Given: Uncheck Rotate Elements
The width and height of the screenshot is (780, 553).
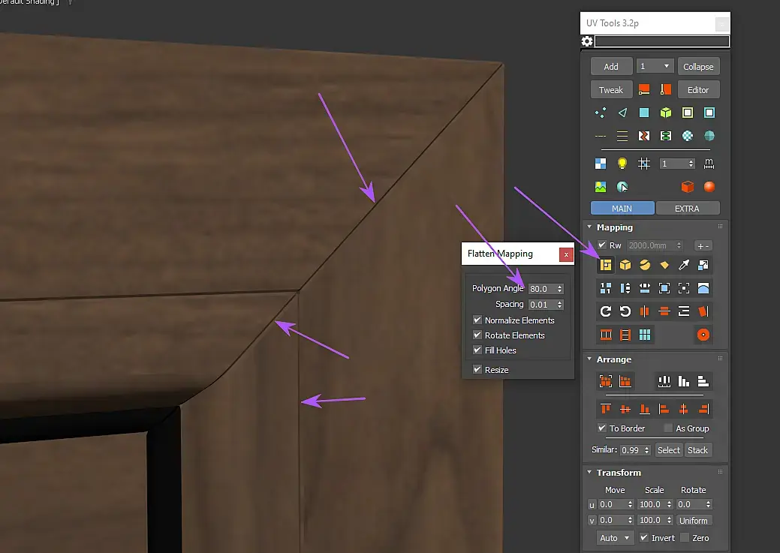Looking at the screenshot, I should pyautogui.click(x=477, y=335).
